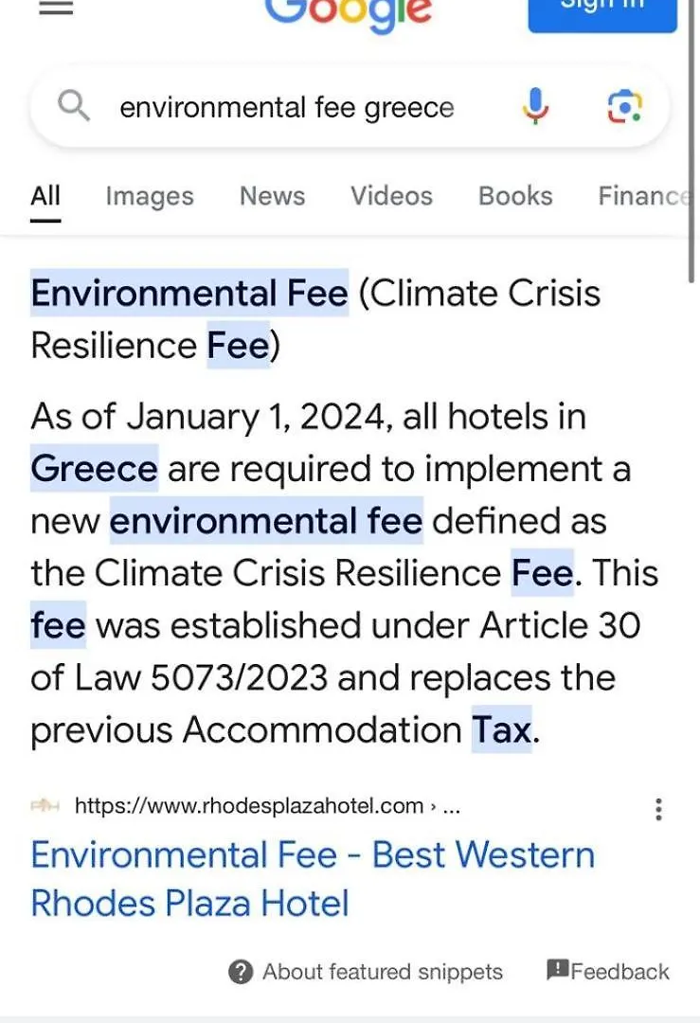Image resolution: width=700 pixels, height=1023 pixels.
Task: Switch to the Finance tab
Action: (x=644, y=196)
